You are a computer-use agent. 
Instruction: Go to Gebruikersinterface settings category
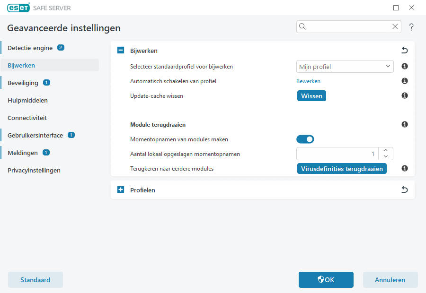[x=35, y=135]
